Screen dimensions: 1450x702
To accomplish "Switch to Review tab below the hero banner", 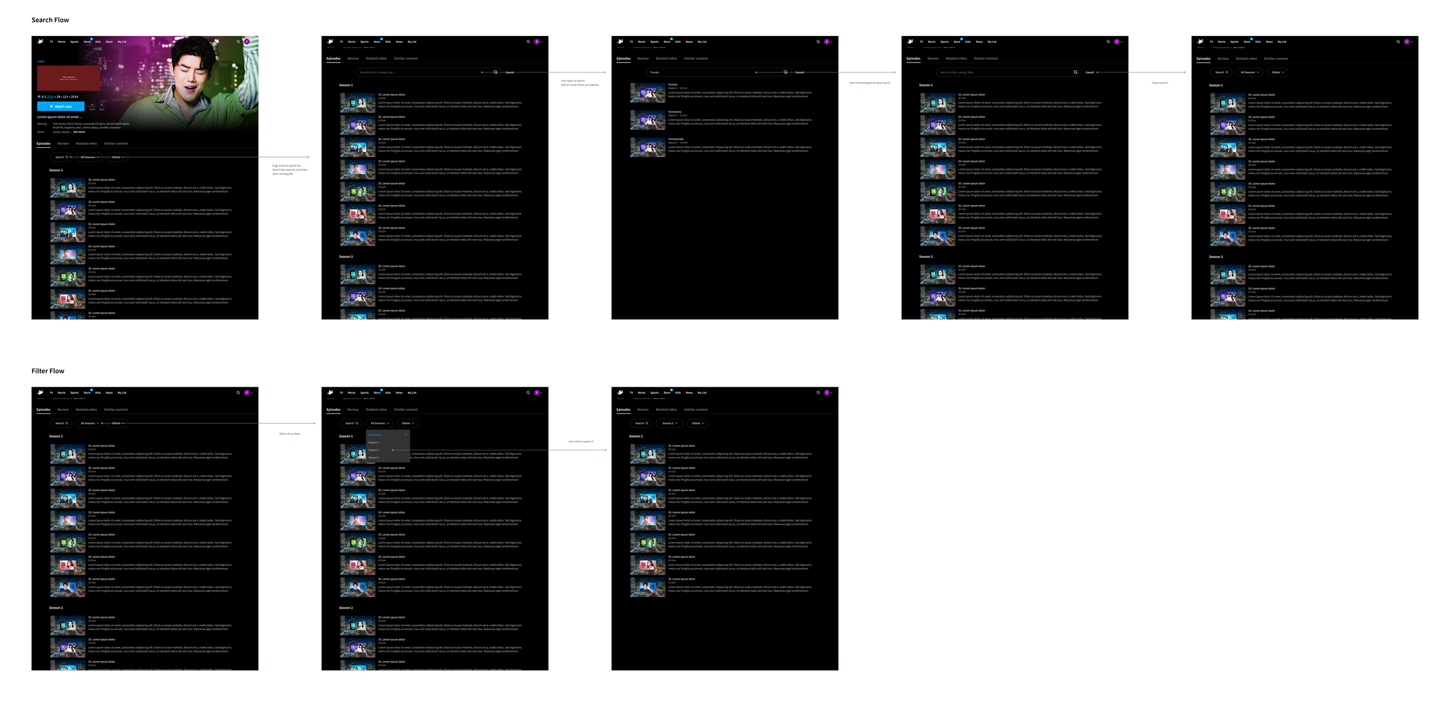I will point(63,144).
